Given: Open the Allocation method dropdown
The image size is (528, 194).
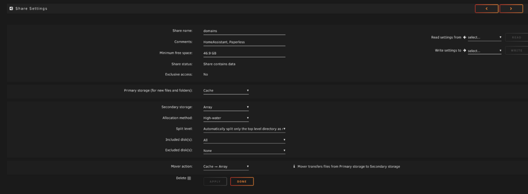Looking at the screenshot, I should 226,118.
